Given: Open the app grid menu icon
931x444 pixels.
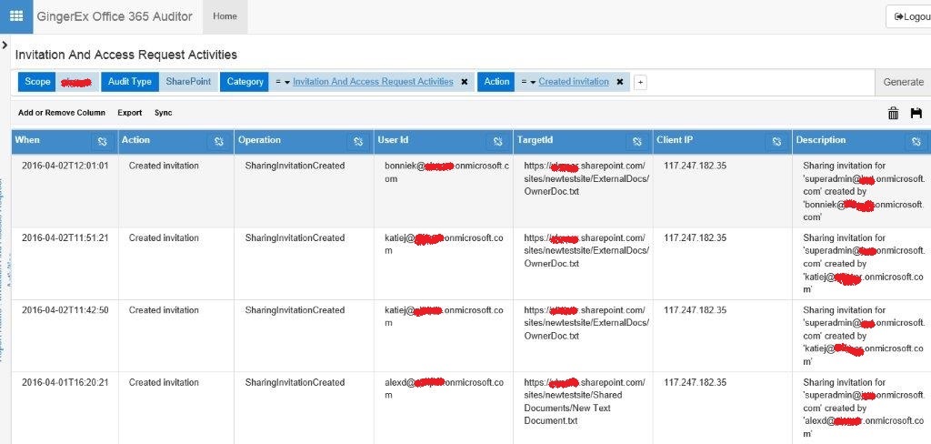Looking at the screenshot, I should [x=15, y=16].
